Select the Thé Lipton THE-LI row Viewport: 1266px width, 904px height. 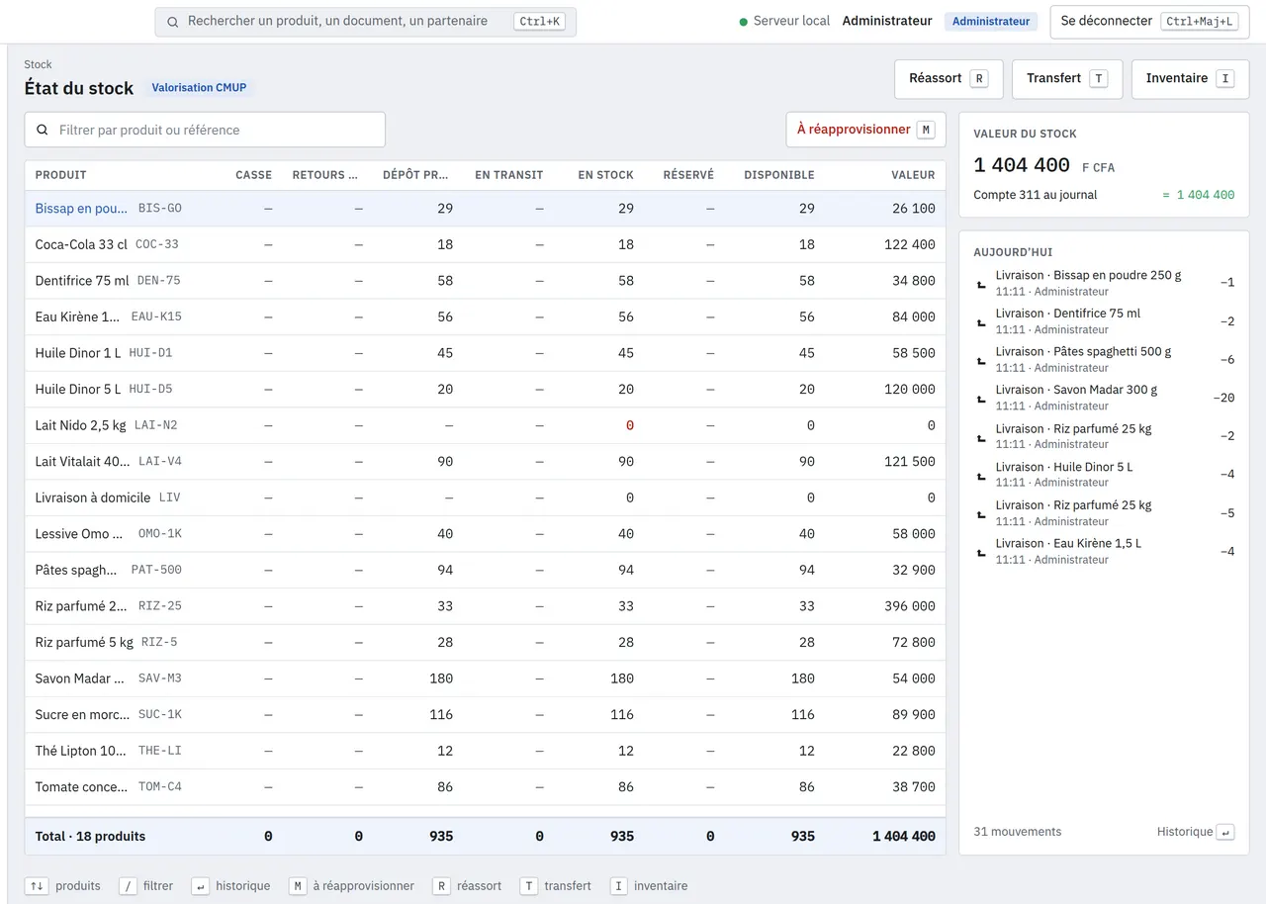pyautogui.click(x=485, y=751)
